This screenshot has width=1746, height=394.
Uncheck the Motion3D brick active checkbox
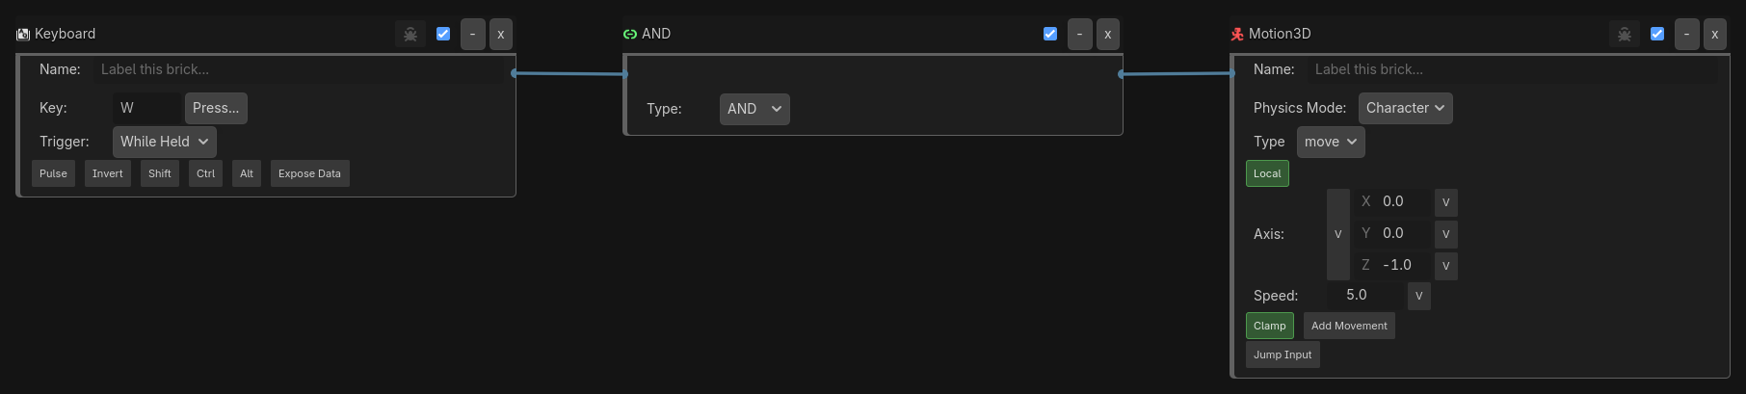point(1657,34)
